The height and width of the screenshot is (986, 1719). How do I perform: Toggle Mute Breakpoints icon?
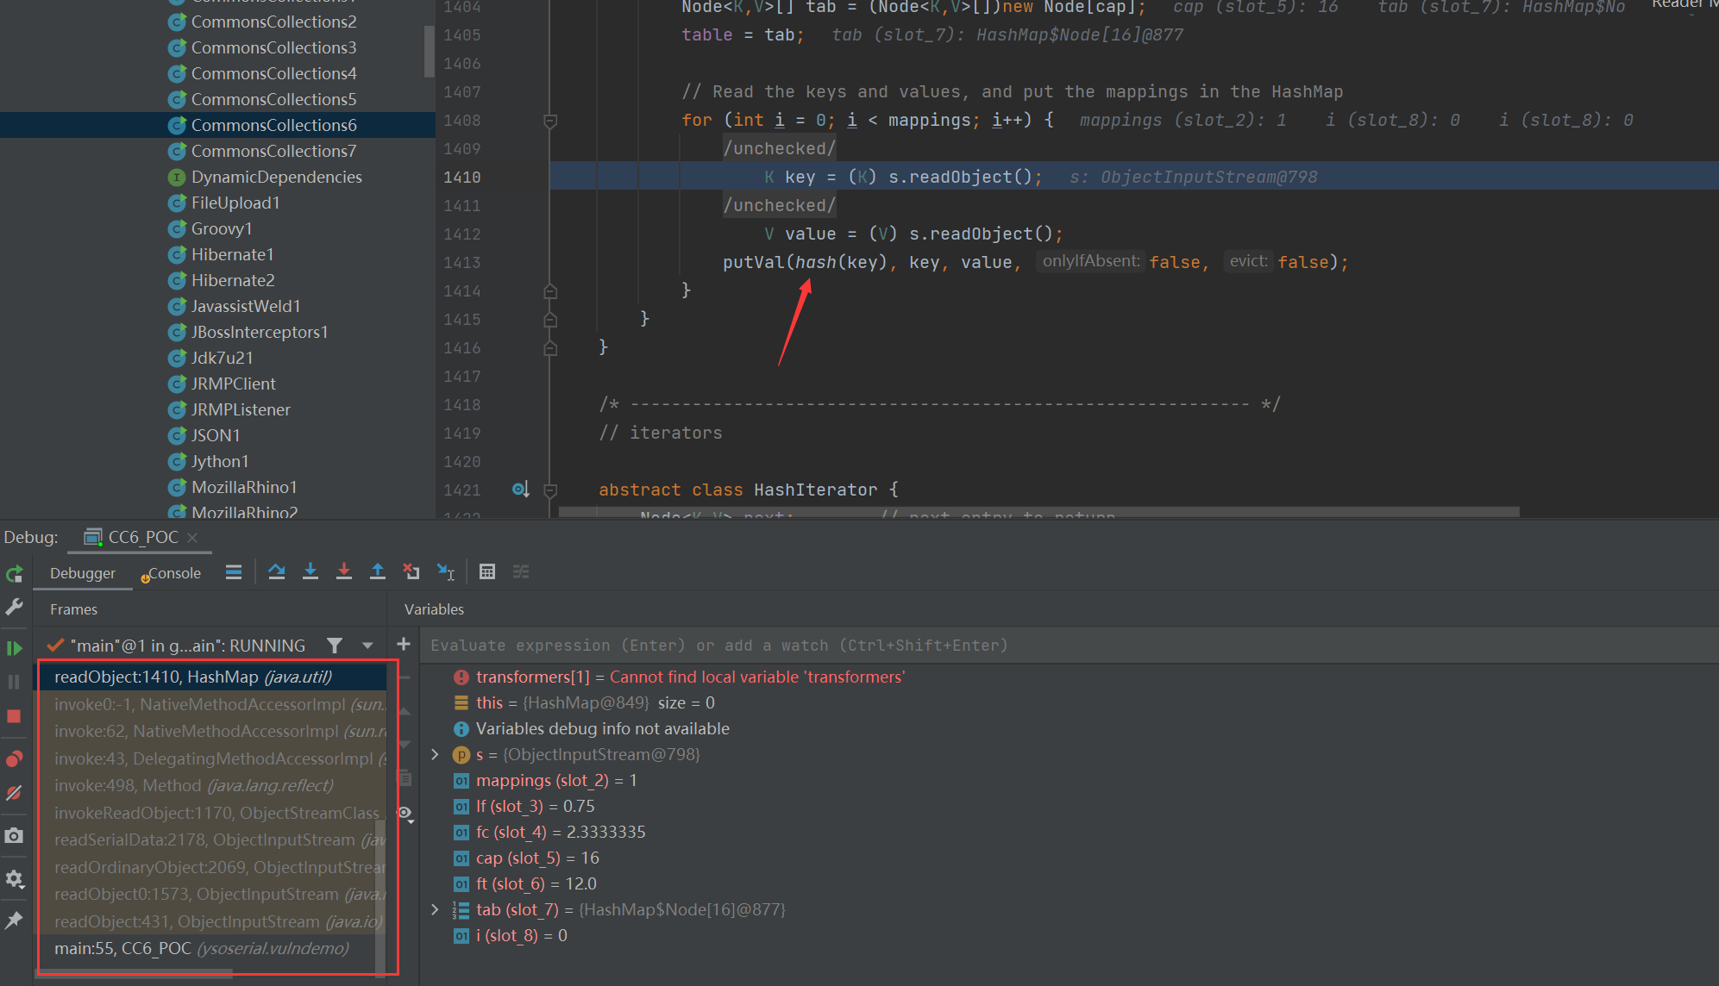coord(14,793)
